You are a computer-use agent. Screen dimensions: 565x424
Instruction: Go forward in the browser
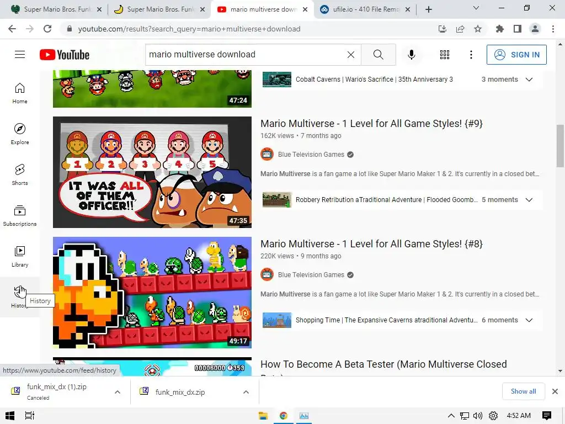click(30, 29)
